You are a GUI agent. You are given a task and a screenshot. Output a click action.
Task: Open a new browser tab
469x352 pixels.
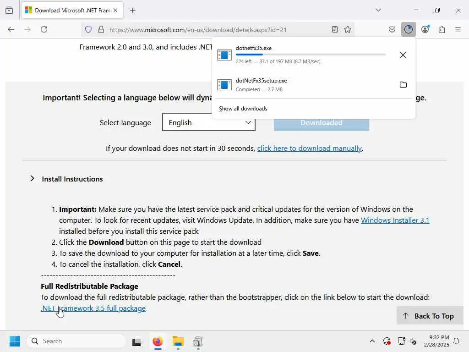[133, 11]
